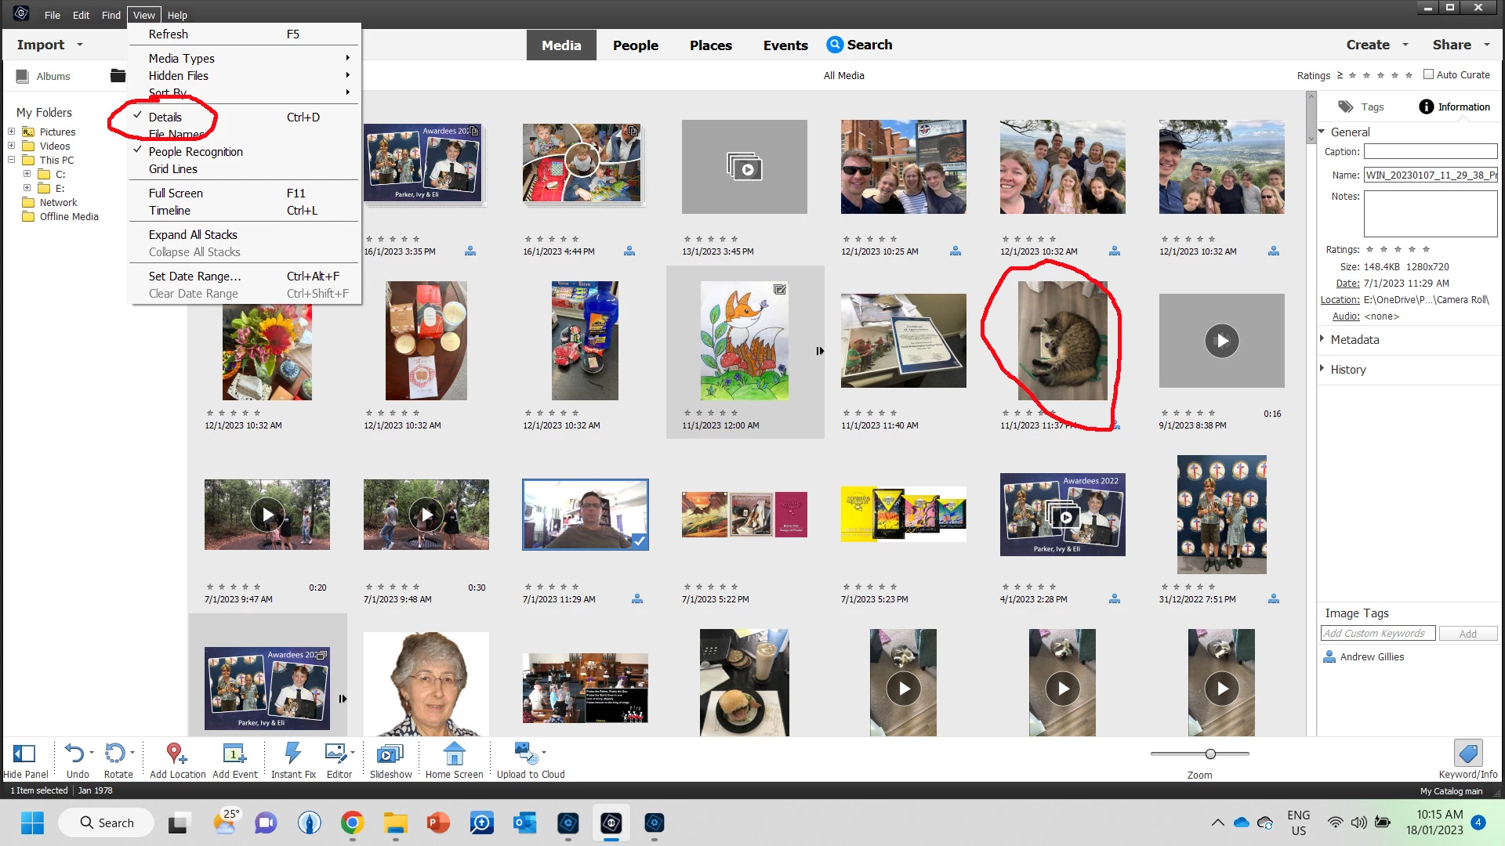Enable the Auto Curate checkbox

1428,74
